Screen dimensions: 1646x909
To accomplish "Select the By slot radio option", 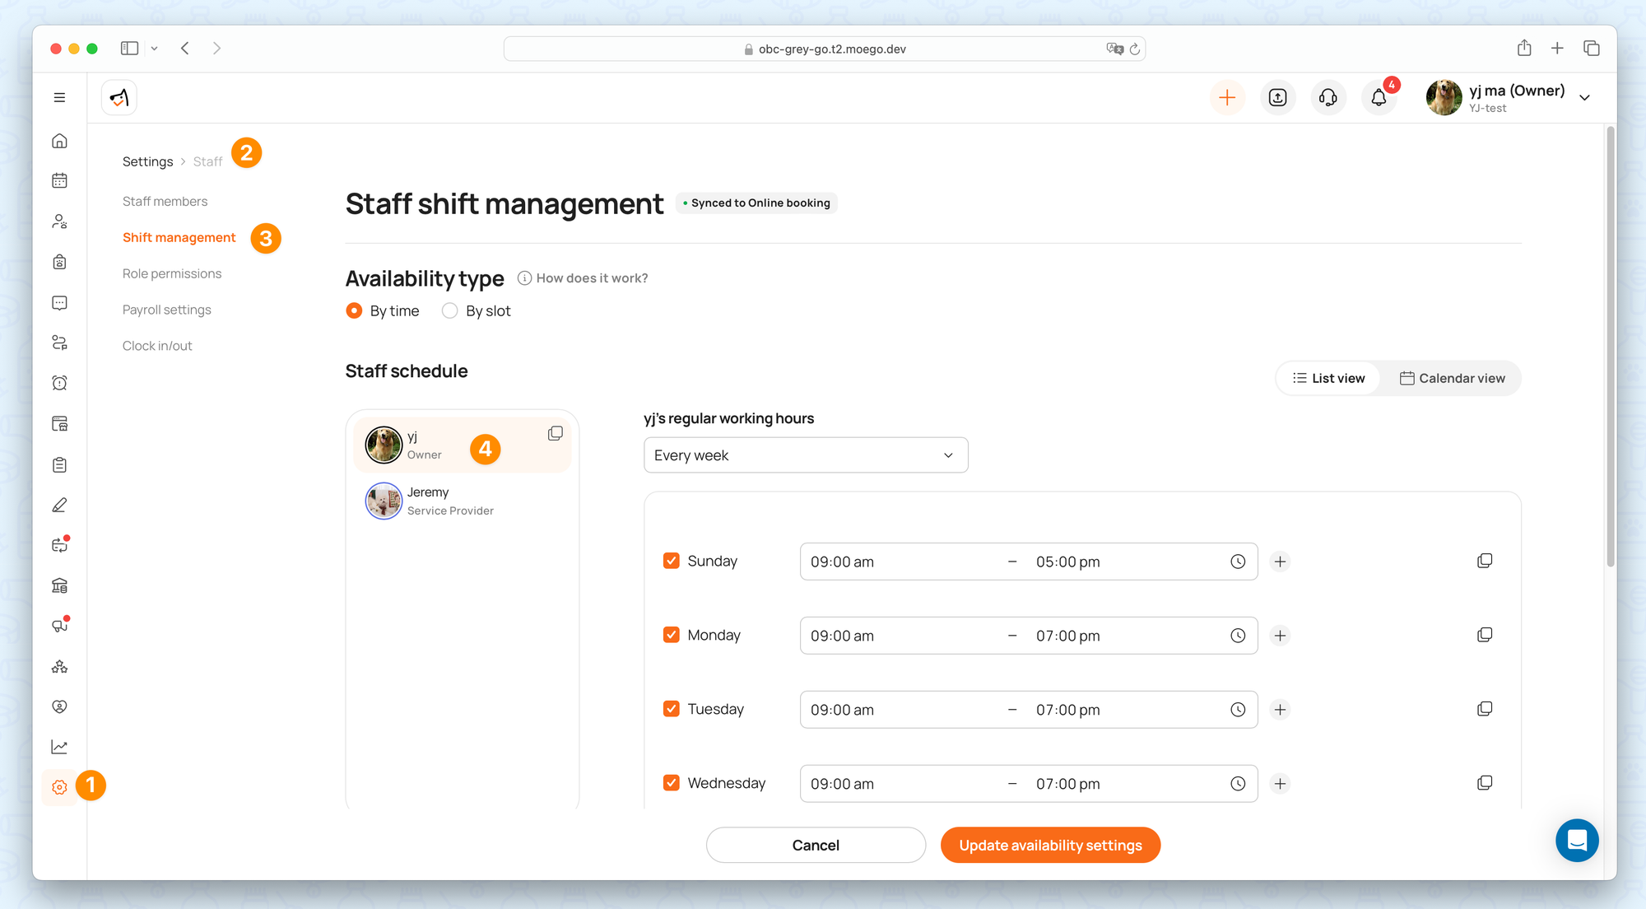I will click(449, 311).
